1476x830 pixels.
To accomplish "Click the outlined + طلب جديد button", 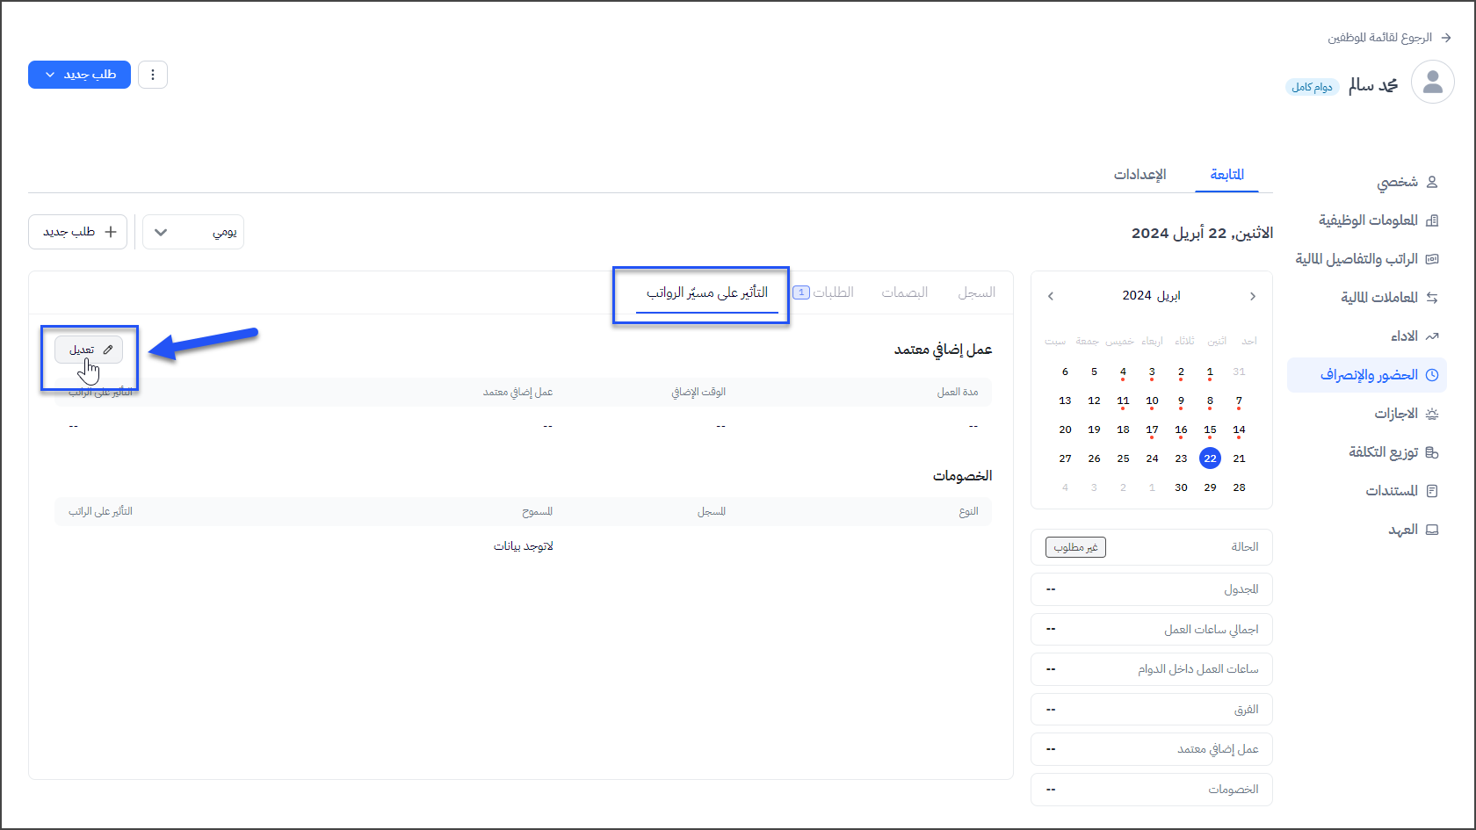I will click(78, 232).
